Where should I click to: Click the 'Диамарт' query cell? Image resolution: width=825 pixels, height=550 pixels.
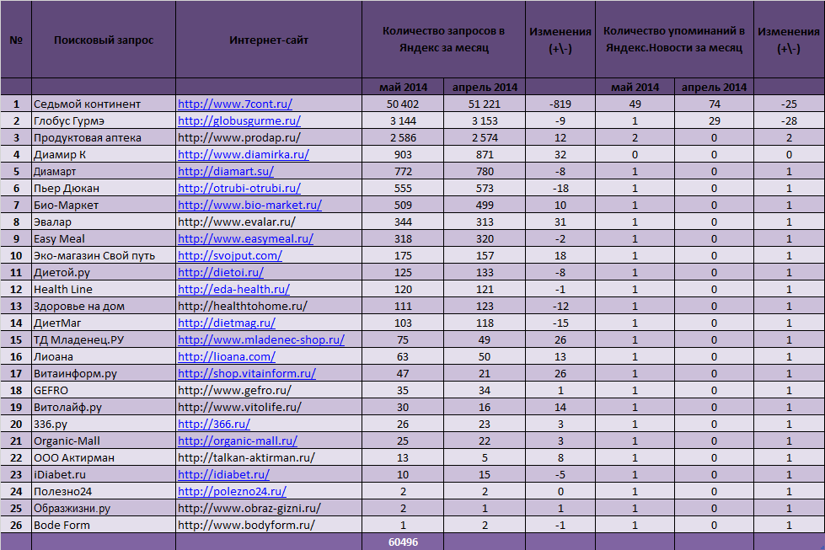(x=104, y=172)
